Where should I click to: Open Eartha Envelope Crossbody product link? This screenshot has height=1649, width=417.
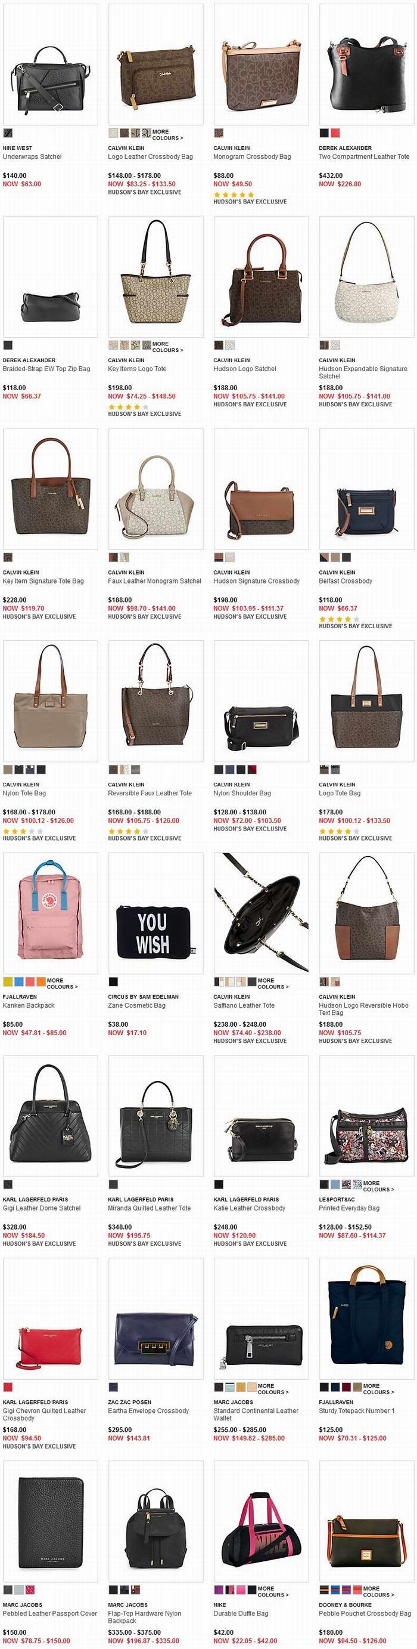coord(148,1411)
